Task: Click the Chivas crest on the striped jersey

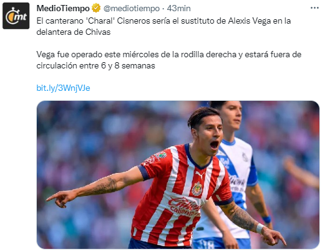Action: click(x=196, y=189)
